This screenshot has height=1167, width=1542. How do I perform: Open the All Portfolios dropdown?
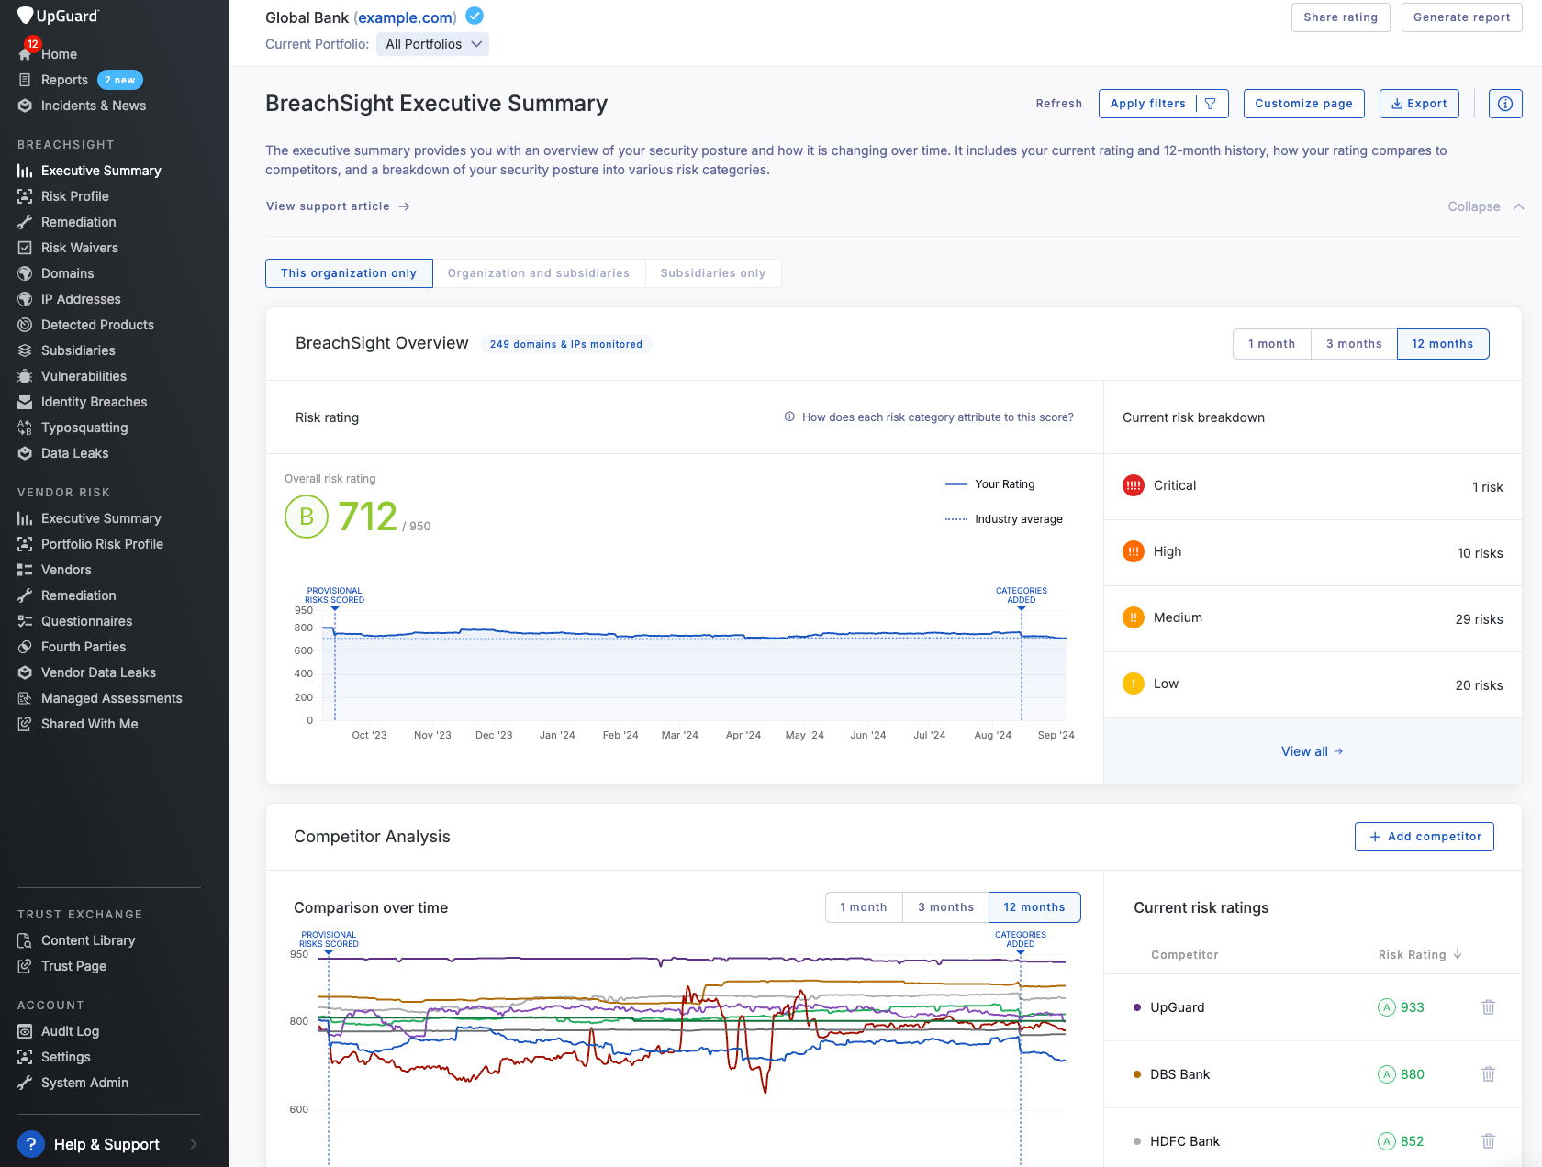pyautogui.click(x=433, y=44)
